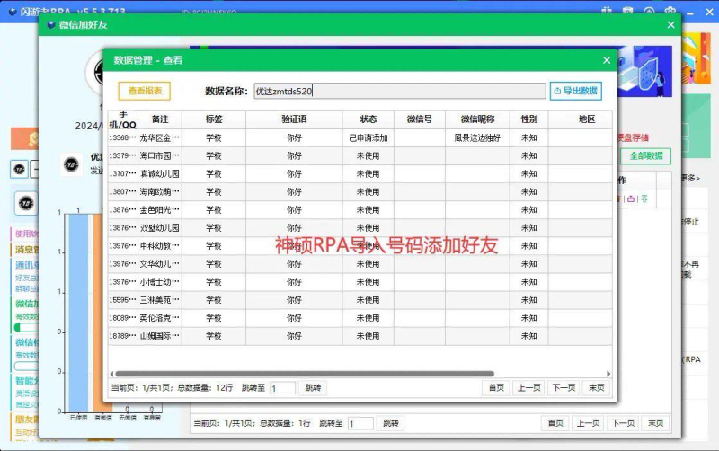Click the 验证语 column header
The image size is (719, 451).
click(x=294, y=119)
